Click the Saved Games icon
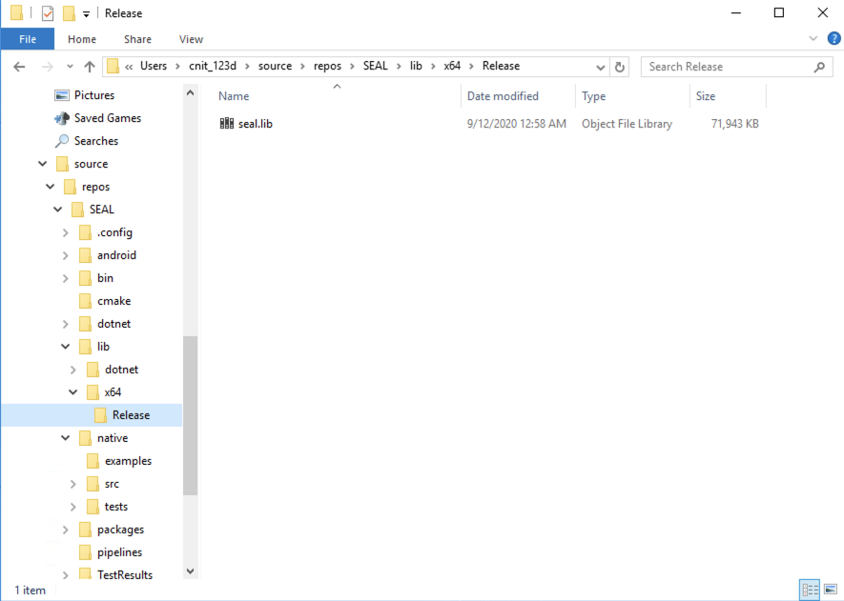Image resolution: width=844 pixels, height=601 pixels. [x=62, y=118]
